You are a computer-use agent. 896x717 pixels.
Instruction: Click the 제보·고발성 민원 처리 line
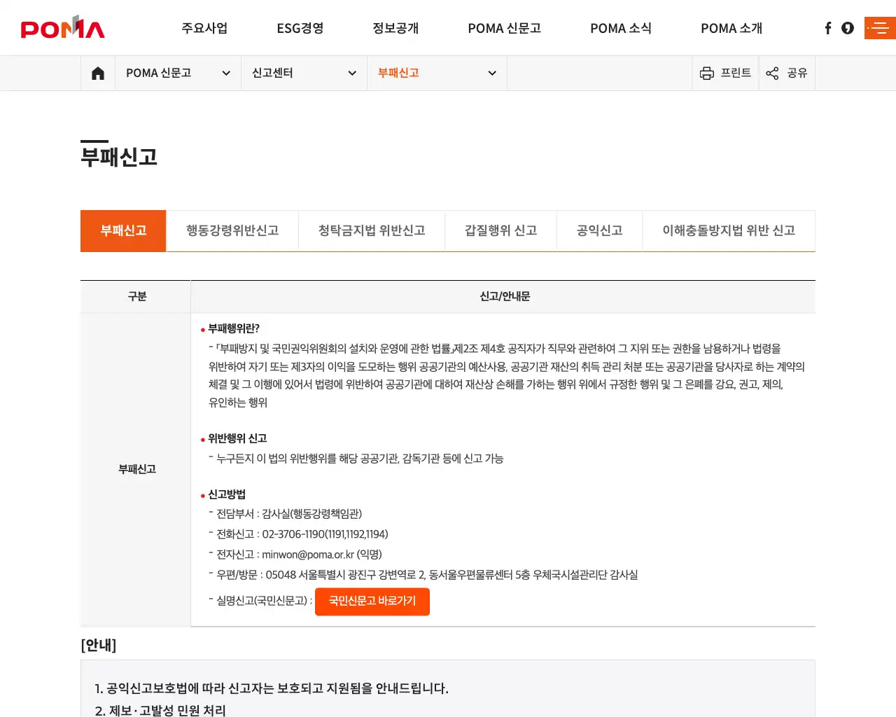point(160,710)
